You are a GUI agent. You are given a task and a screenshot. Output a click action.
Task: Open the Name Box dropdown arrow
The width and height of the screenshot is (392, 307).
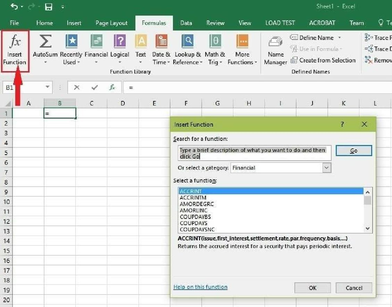click(47, 87)
